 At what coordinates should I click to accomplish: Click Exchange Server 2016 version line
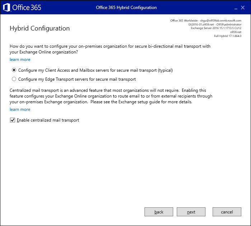point(216,28)
